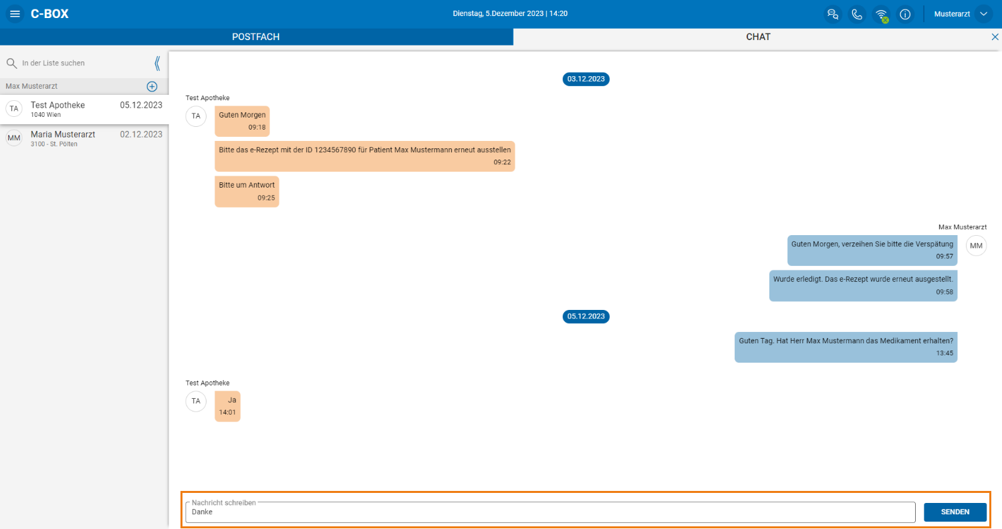
Task: Click the TA avatar next to Guten Morgen
Action: pos(196,116)
